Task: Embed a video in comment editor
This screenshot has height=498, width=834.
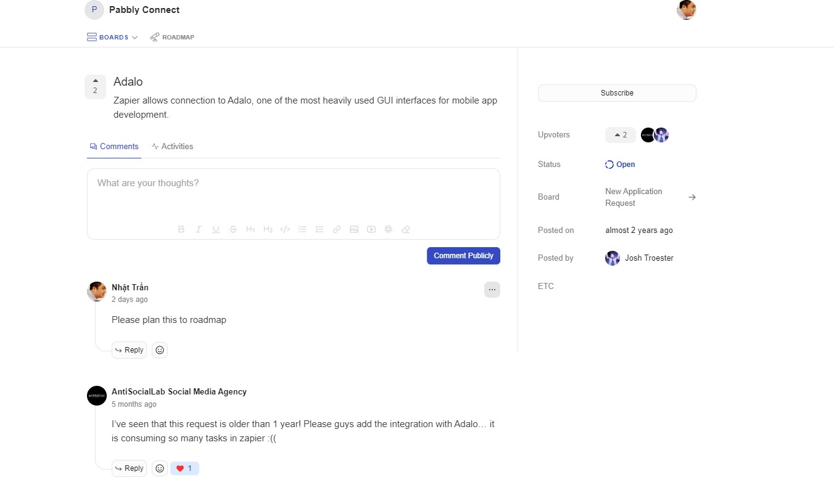Action: (x=371, y=229)
